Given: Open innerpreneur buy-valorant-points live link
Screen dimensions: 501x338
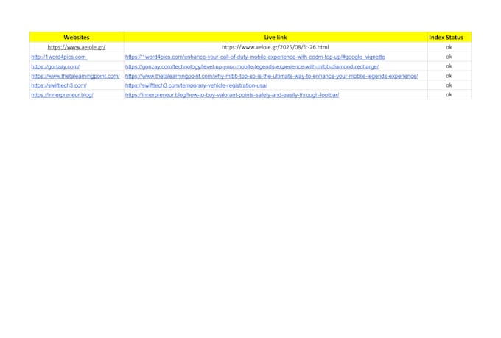Looking at the screenshot, I should pos(232,95).
